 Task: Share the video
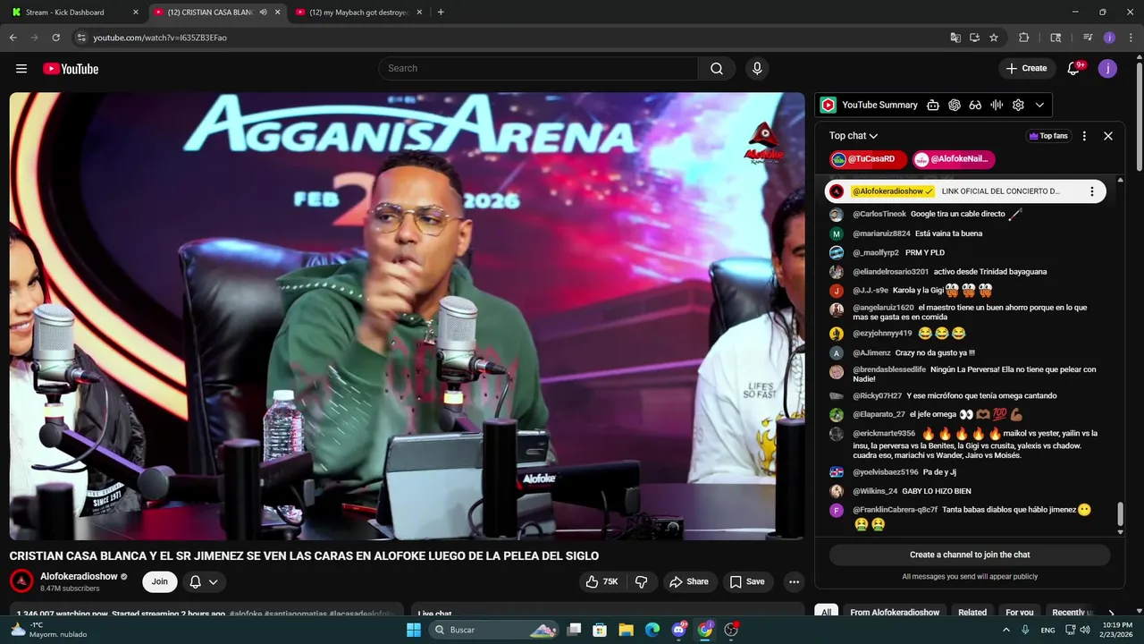(688, 581)
